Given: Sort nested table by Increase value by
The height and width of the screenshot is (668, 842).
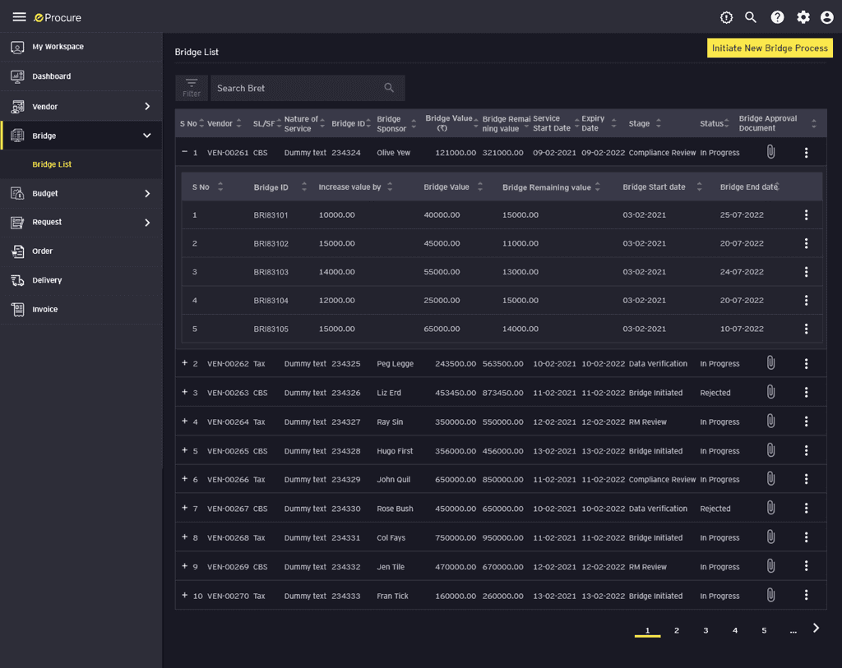Looking at the screenshot, I should tap(390, 187).
